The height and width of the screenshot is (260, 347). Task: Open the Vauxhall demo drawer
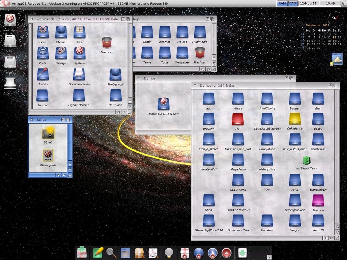267,221
